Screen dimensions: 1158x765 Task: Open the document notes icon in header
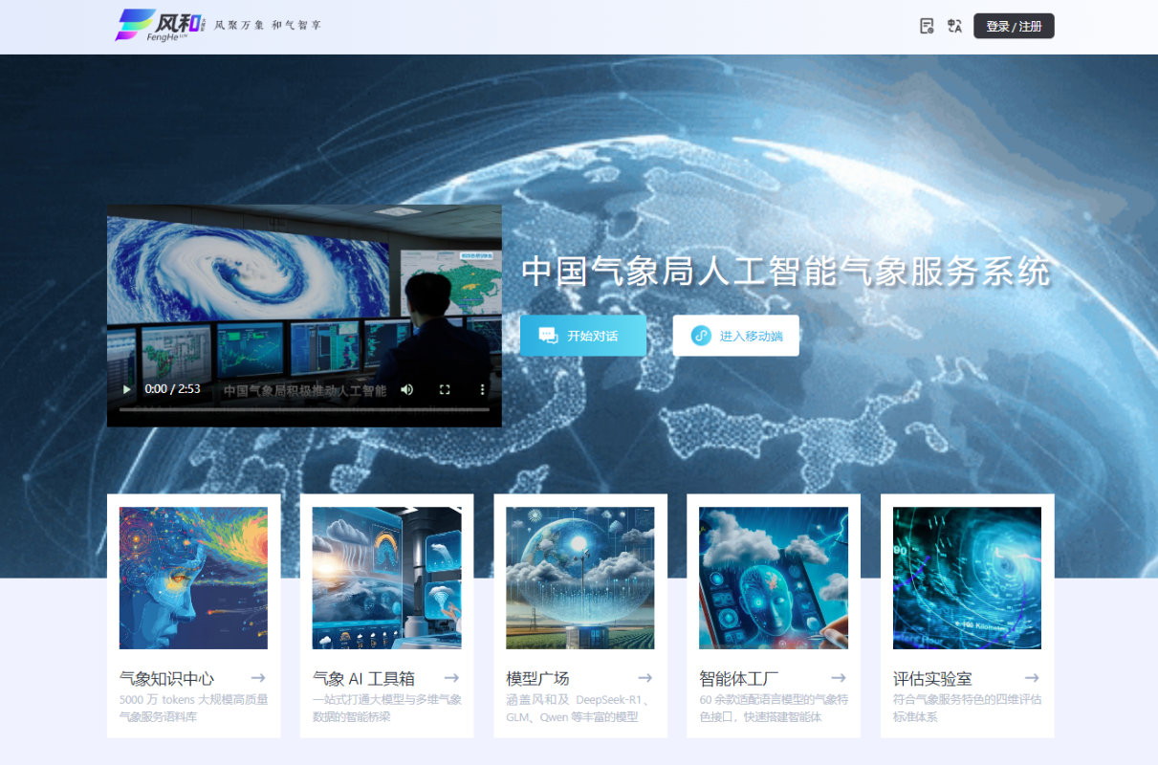tap(927, 26)
